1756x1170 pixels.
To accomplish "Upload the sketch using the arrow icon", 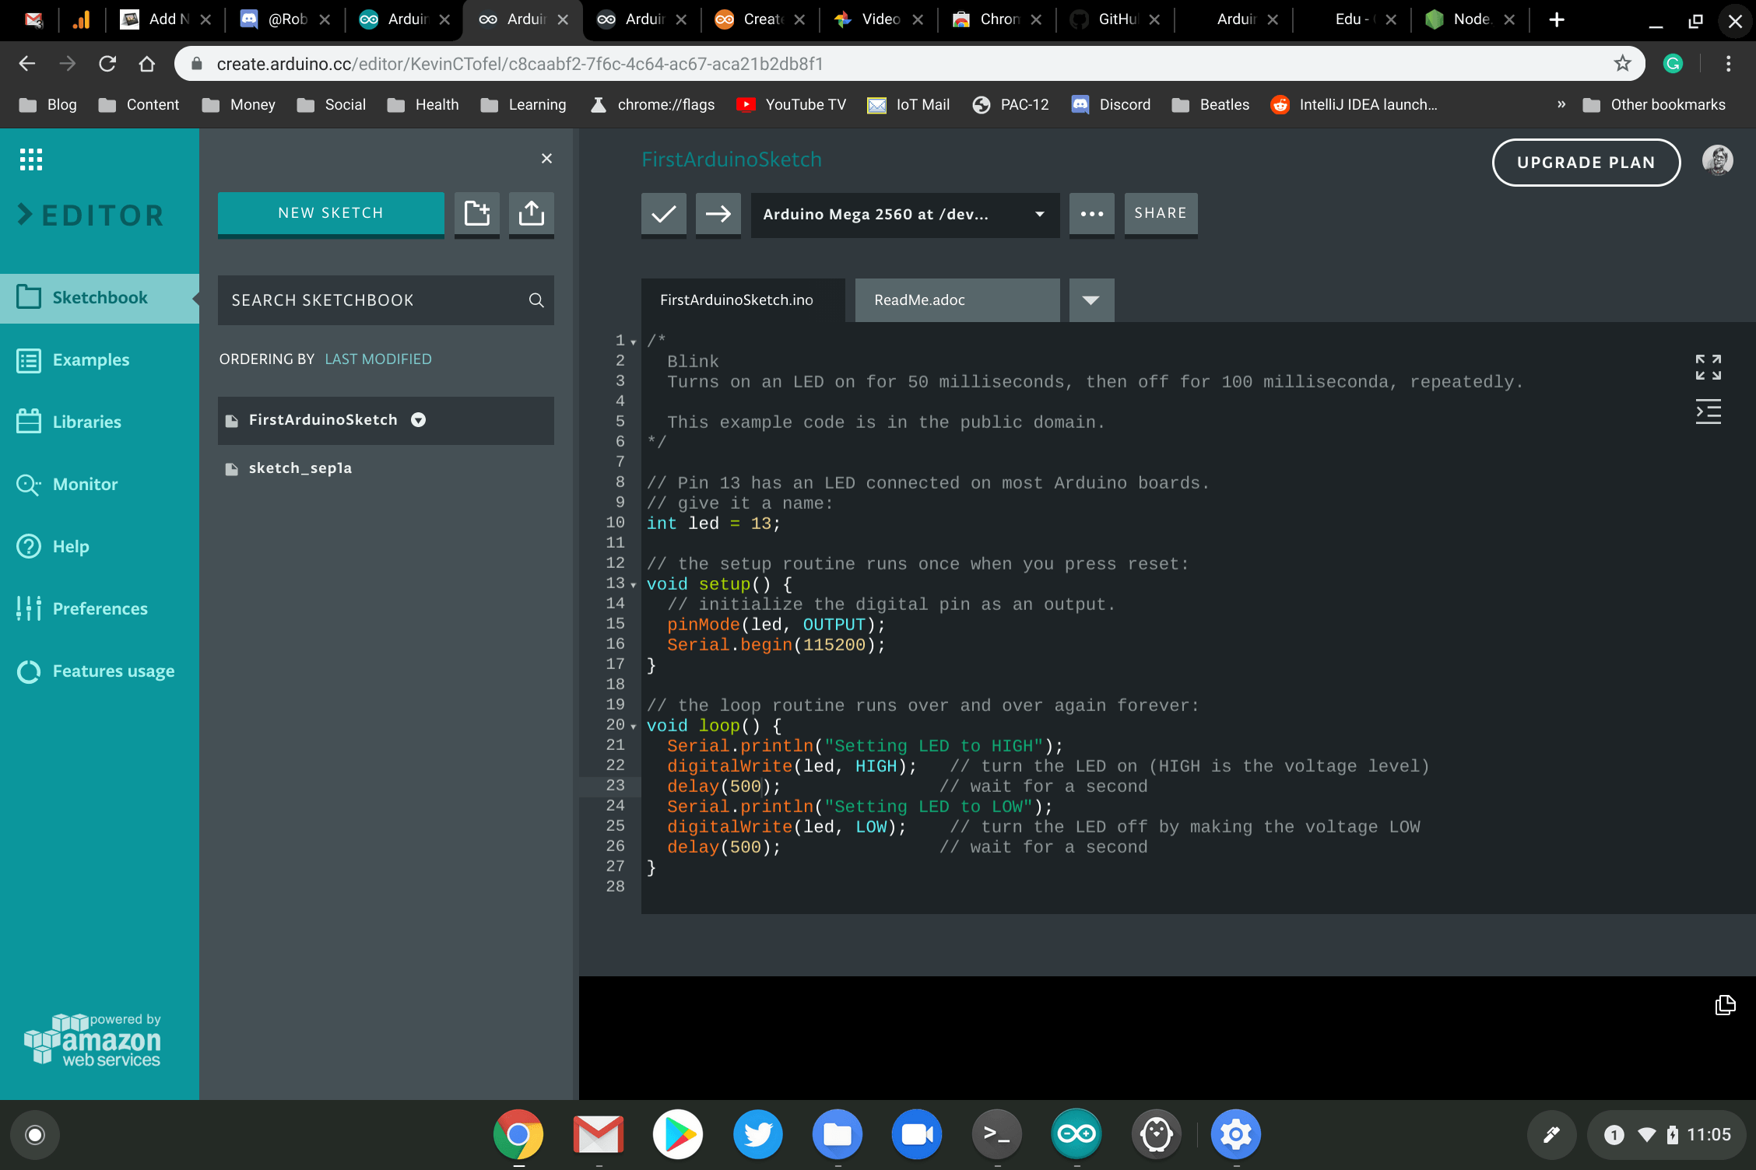I will [717, 214].
